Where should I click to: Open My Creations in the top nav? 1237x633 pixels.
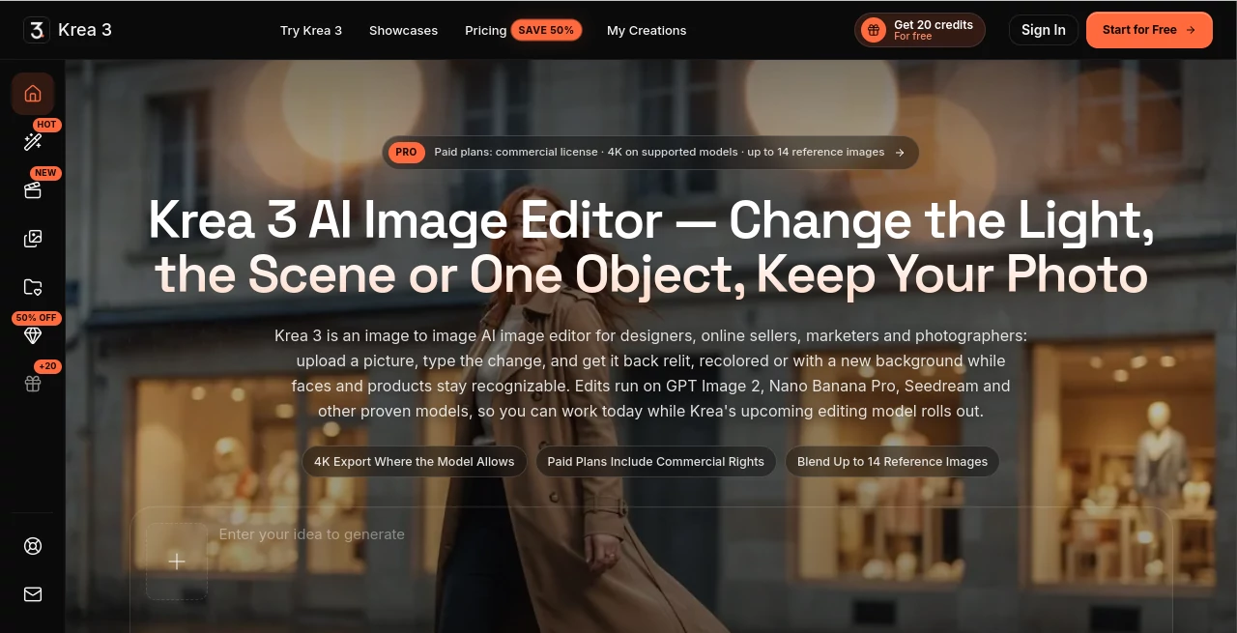coord(647,31)
